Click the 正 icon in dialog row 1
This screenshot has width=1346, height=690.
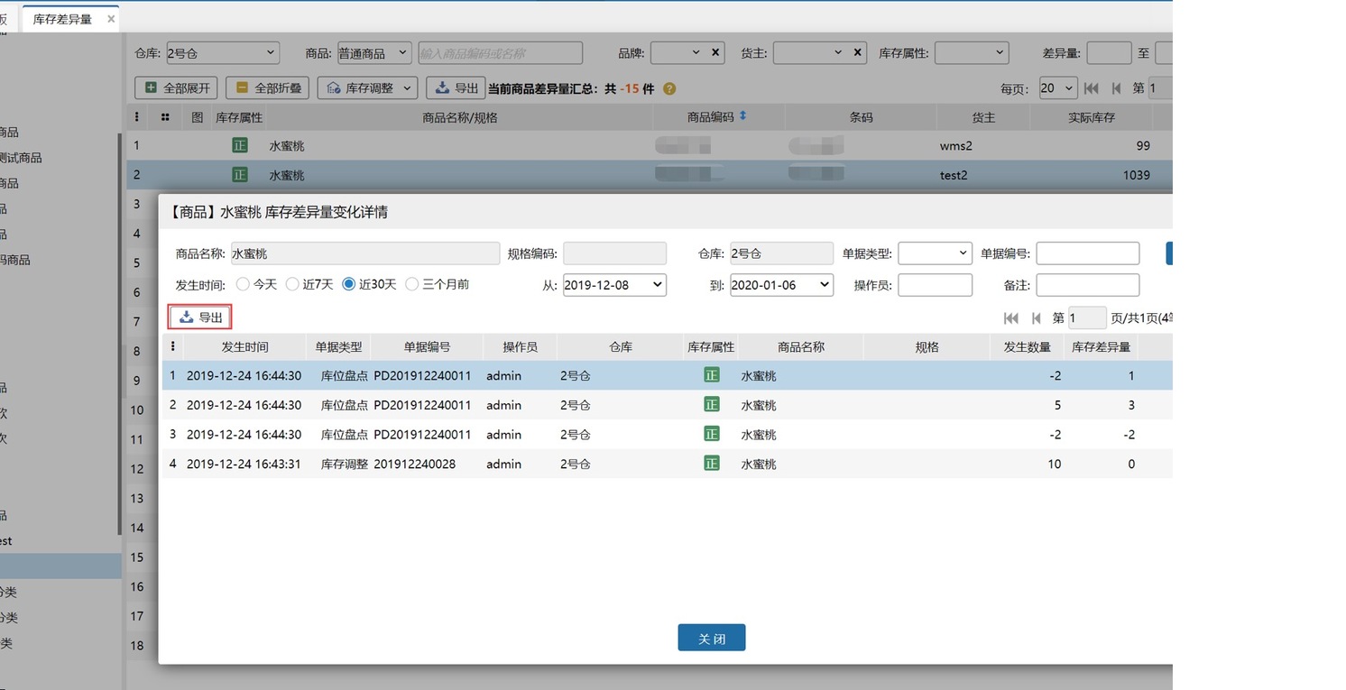(712, 375)
